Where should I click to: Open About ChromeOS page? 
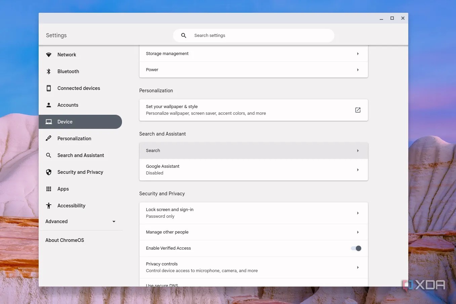[x=65, y=240]
